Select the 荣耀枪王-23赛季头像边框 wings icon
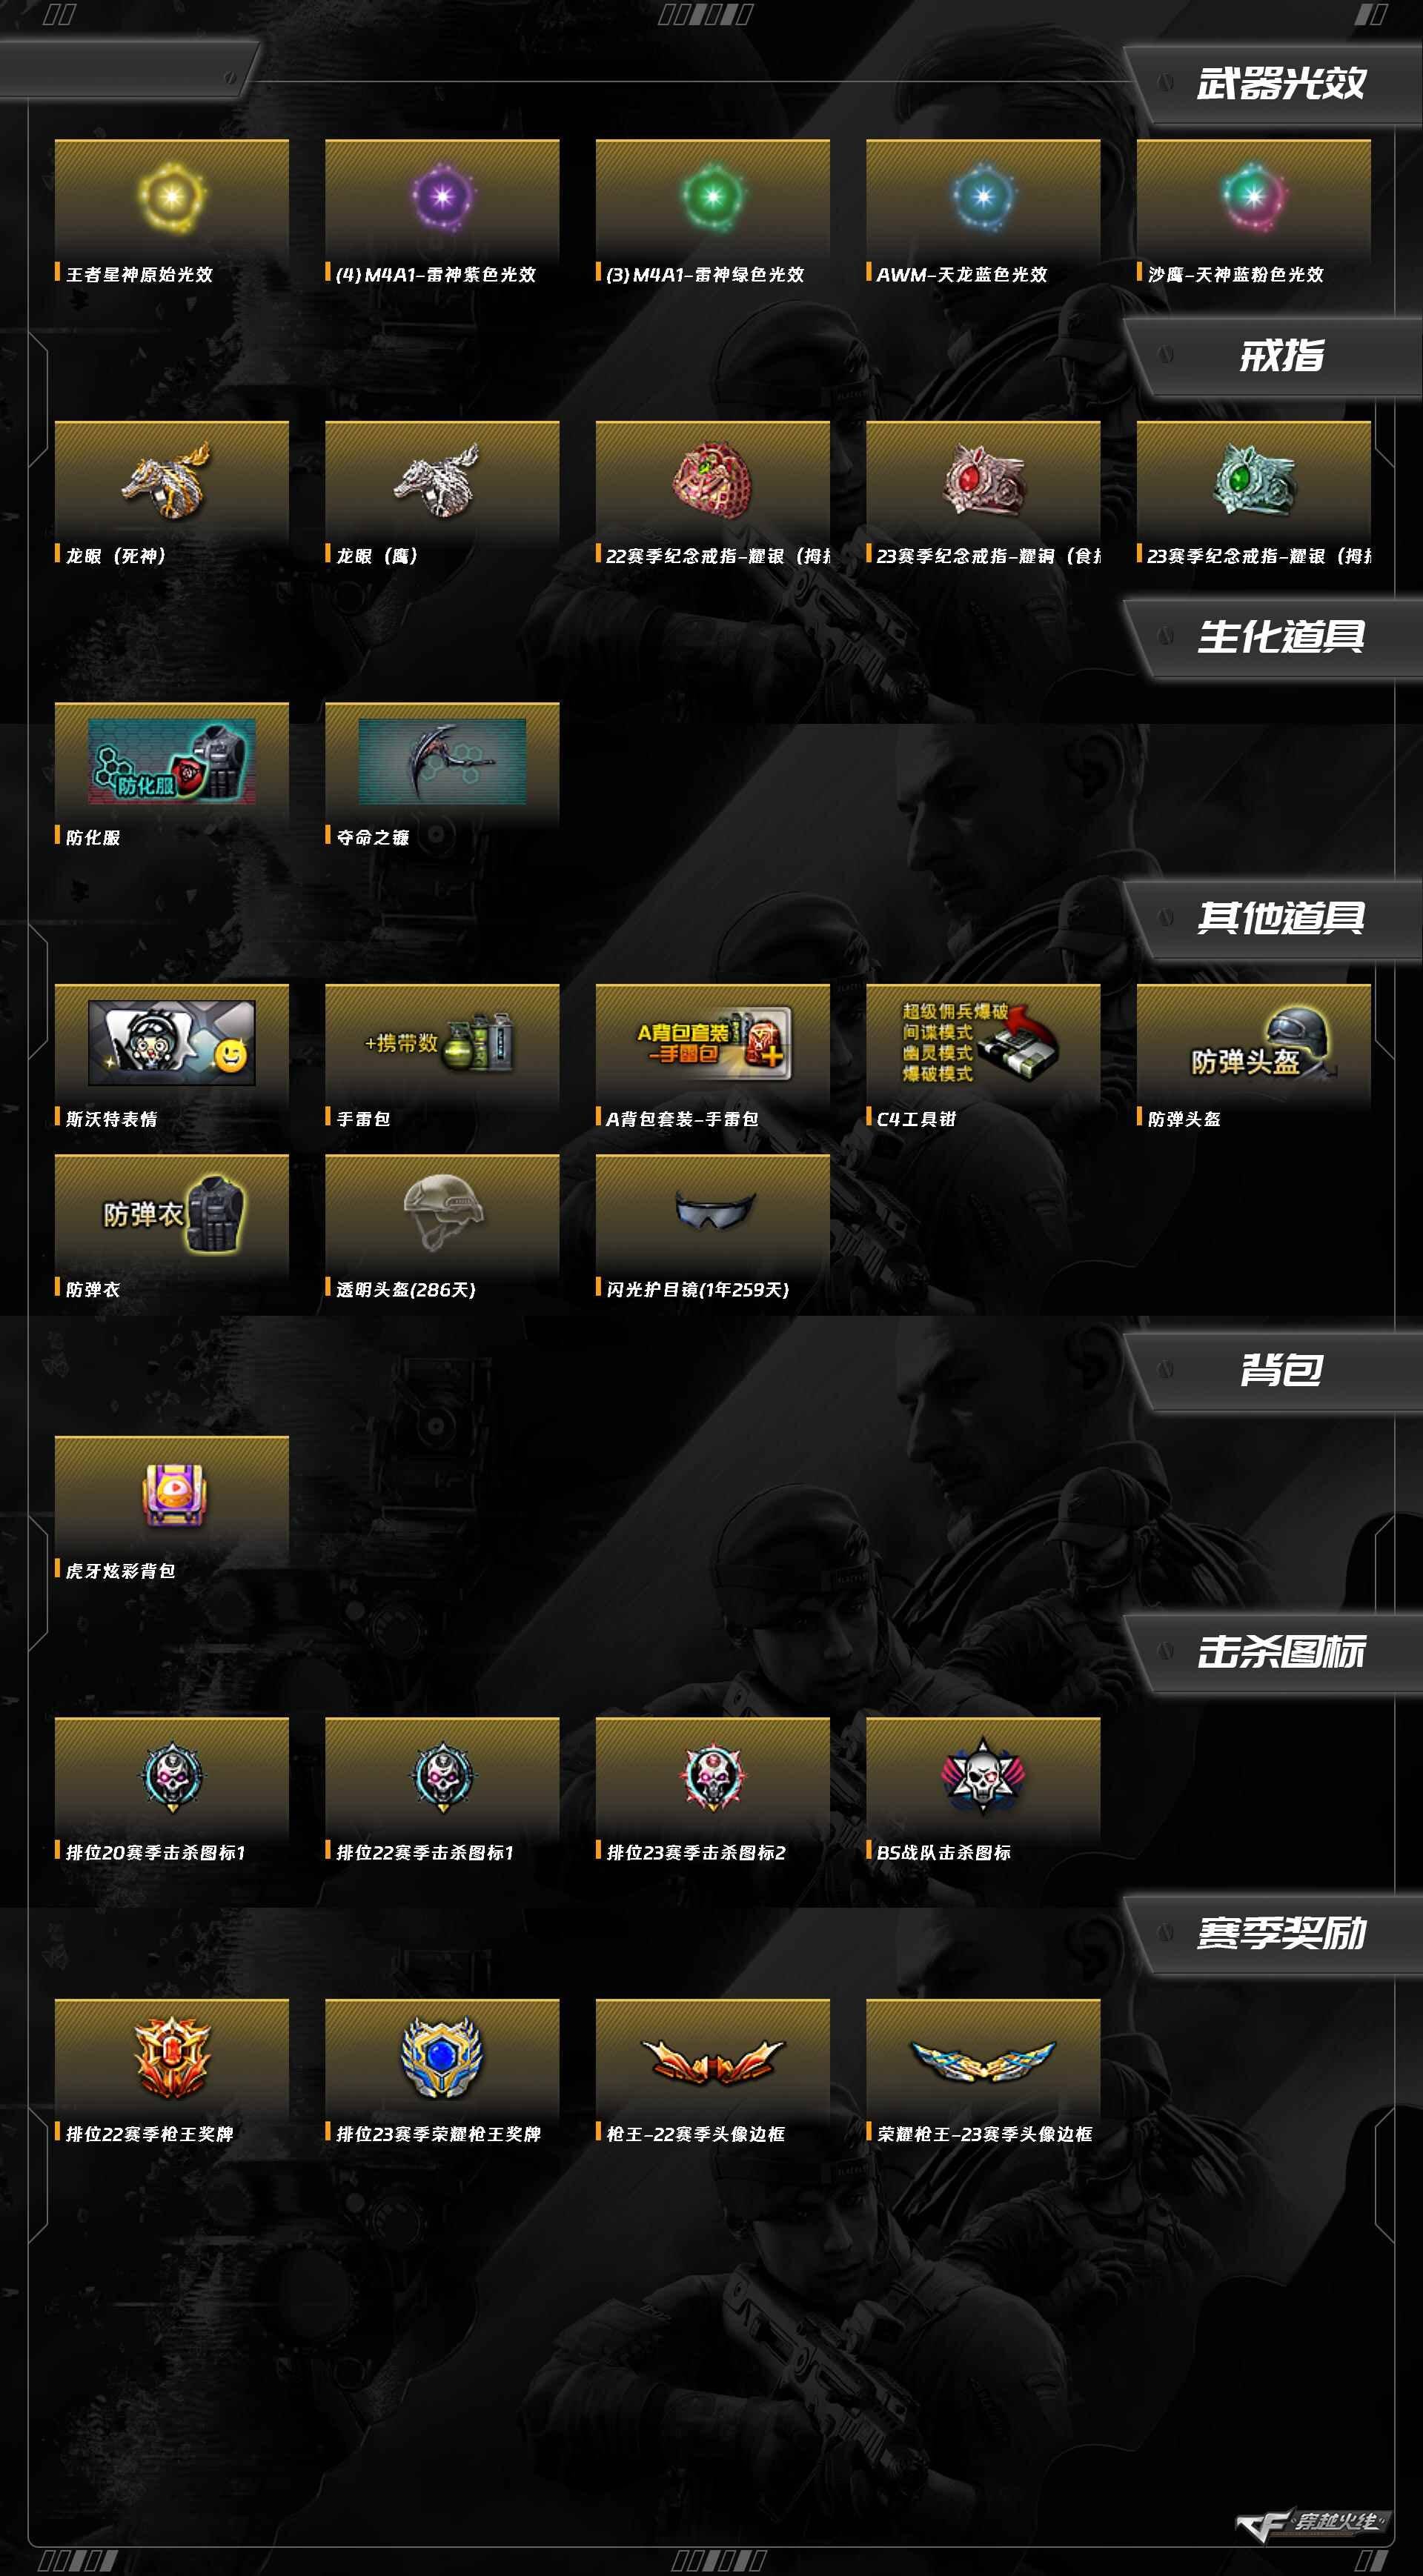The image size is (1423, 2576). tap(983, 2060)
